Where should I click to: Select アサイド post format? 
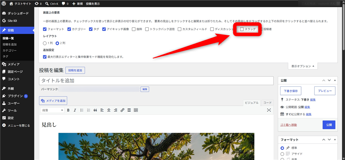click(x=282, y=154)
